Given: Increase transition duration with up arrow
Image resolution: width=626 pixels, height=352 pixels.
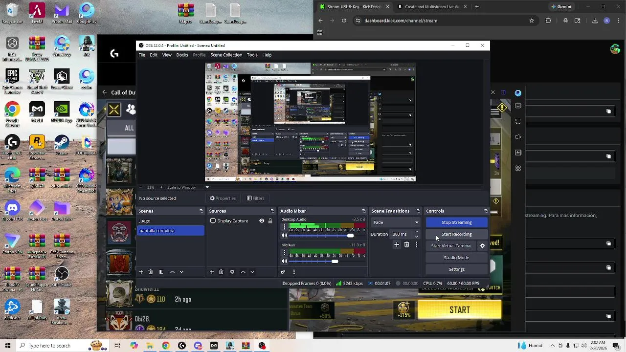Looking at the screenshot, I should pyautogui.click(x=416, y=232).
